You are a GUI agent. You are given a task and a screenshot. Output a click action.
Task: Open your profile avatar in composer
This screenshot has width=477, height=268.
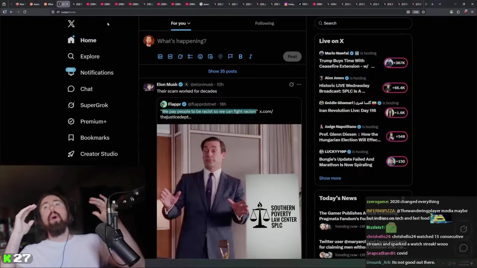(149, 41)
